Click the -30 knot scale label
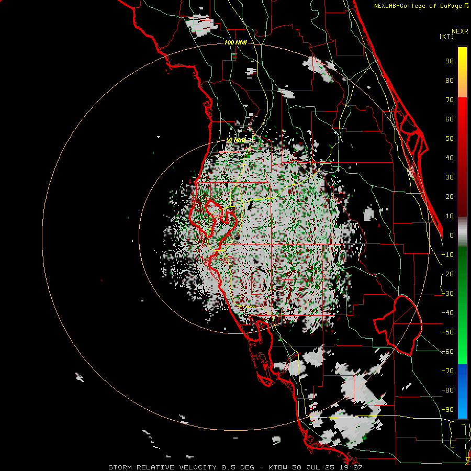471x471 pixels. click(447, 294)
